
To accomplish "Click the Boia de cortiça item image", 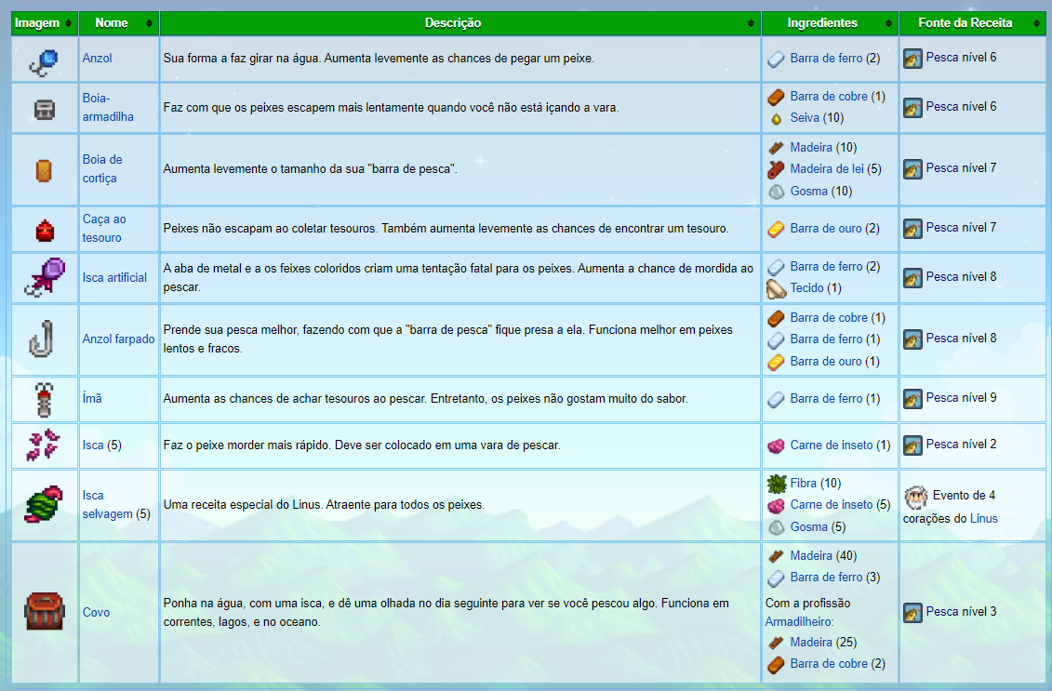I will tap(44, 170).
